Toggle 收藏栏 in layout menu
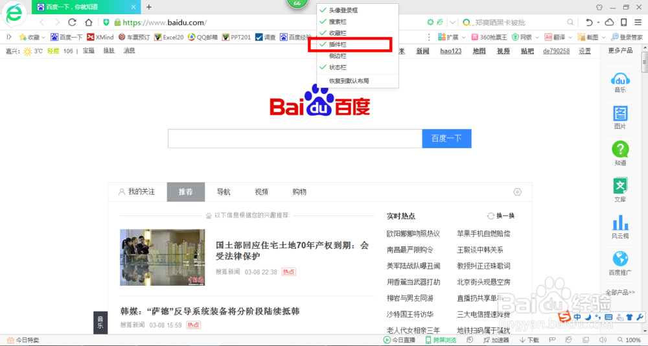Image resolution: width=648 pixels, height=346 pixels. 357,33
